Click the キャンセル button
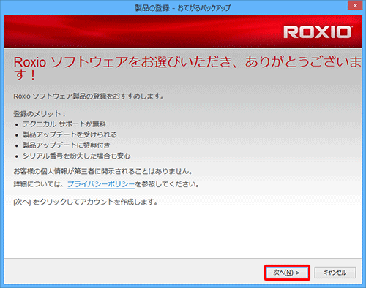 click(x=335, y=273)
